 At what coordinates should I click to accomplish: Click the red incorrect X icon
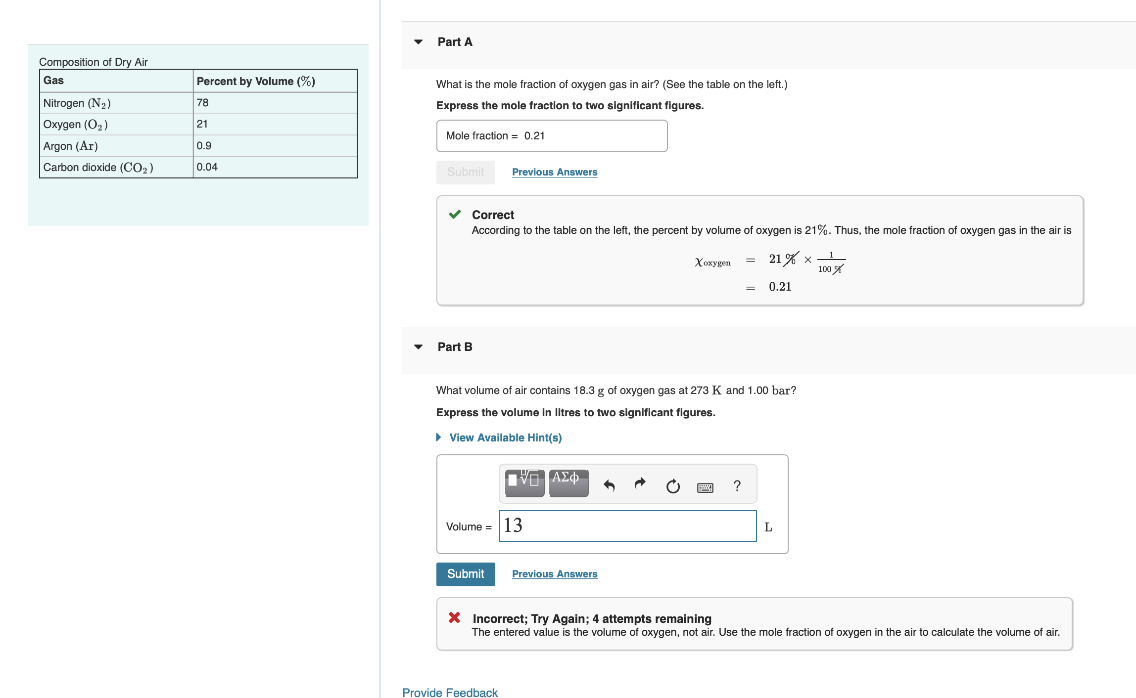click(x=454, y=617)
